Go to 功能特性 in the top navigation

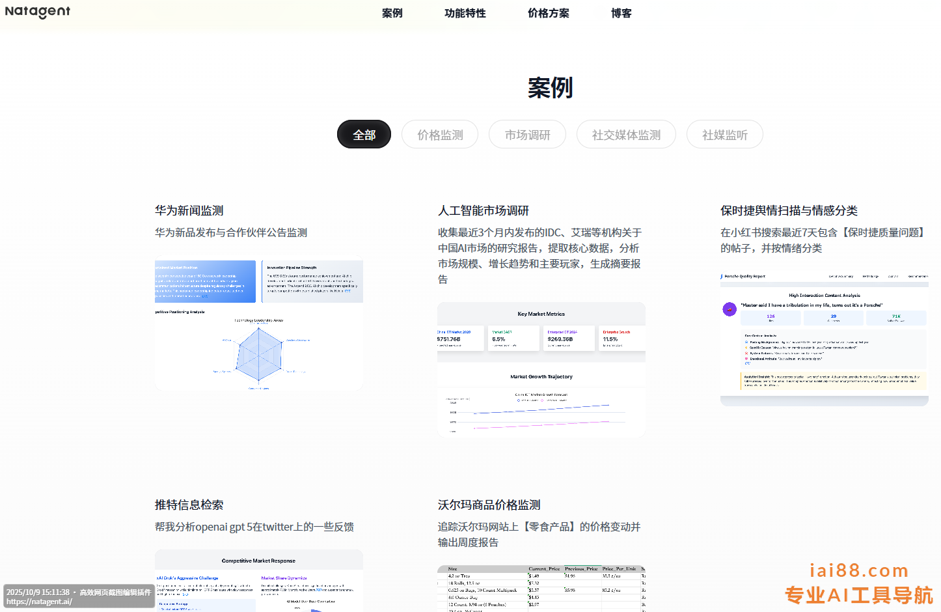(x=465, y=13)
